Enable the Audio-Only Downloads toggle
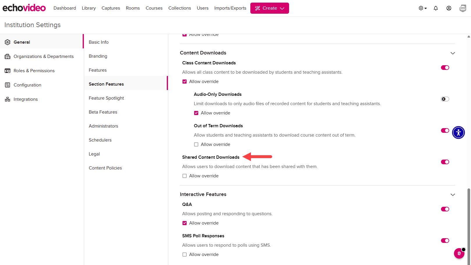 pyautogui.click(x=445, y=99)
